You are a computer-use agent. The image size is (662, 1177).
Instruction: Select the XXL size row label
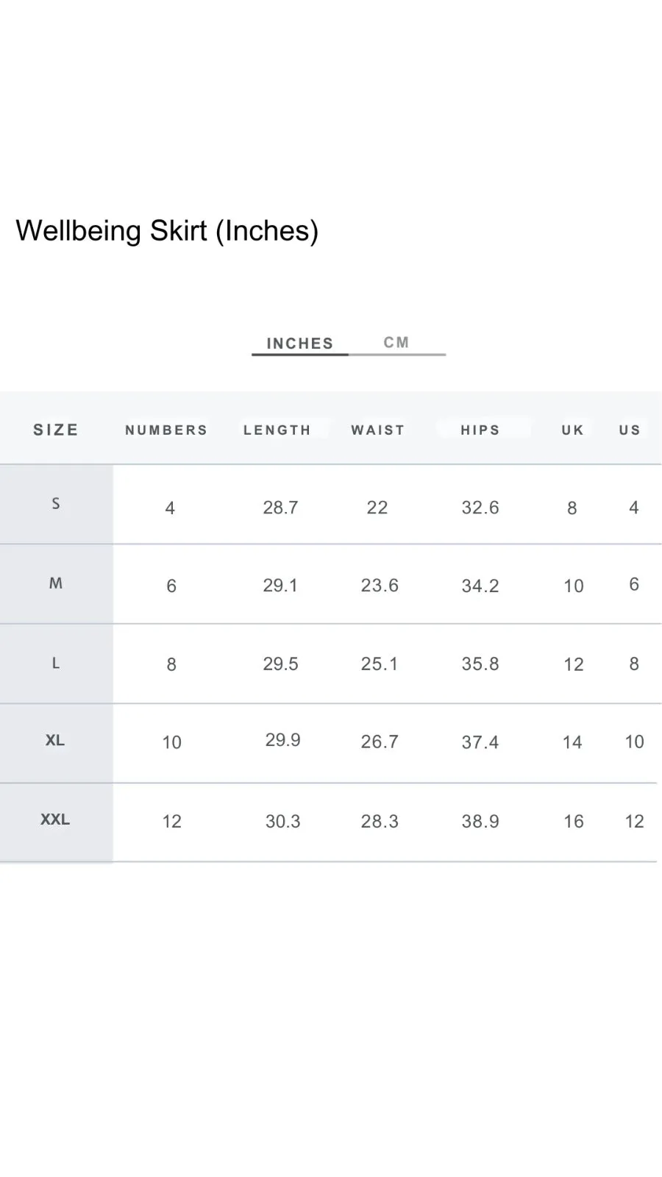point(55,819)
